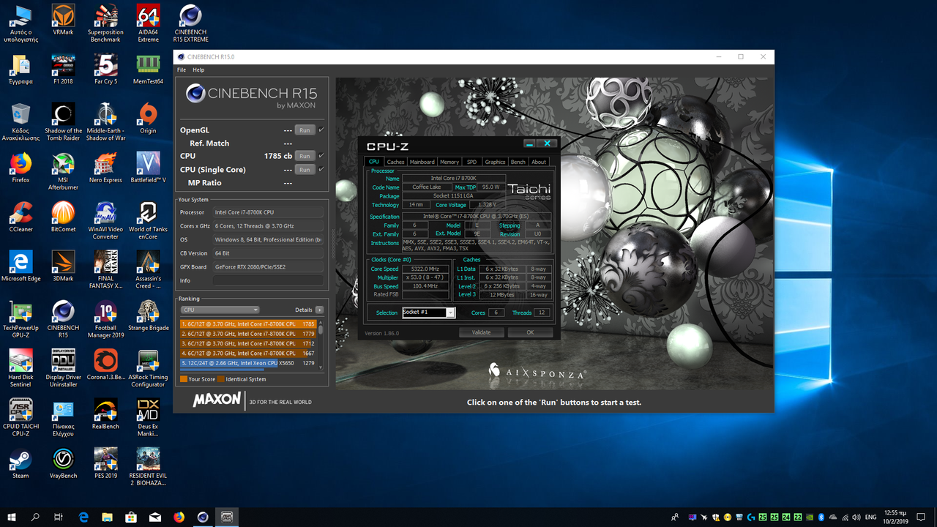Open the CINEBENCH R15 EXTREME desktop icon

pos(190,23)
